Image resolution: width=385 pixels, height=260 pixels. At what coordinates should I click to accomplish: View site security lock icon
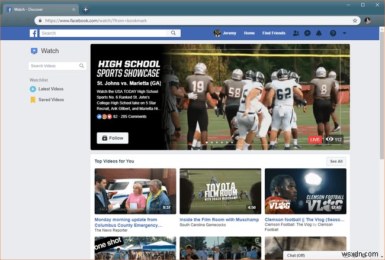coord(40,21)
